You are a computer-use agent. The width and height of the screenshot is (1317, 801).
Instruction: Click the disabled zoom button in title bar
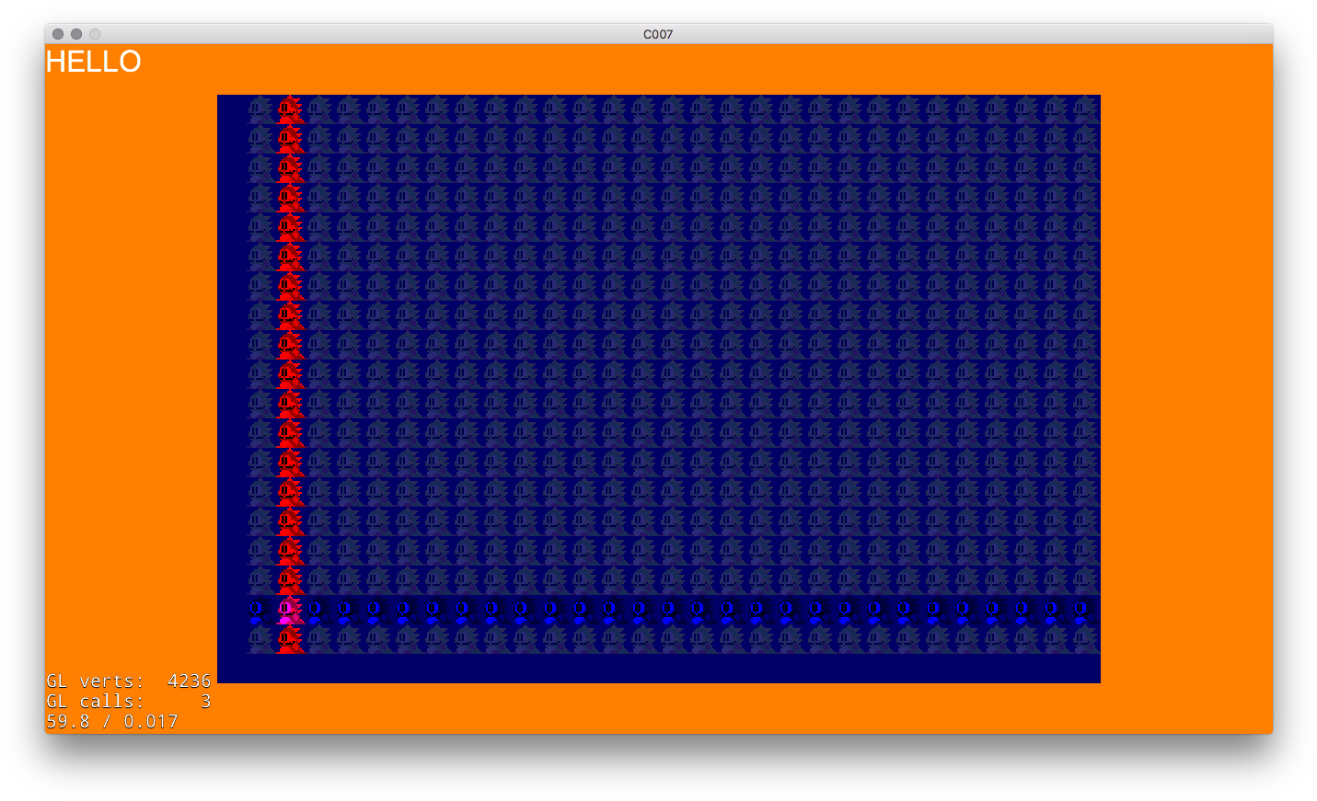point(95,34)
